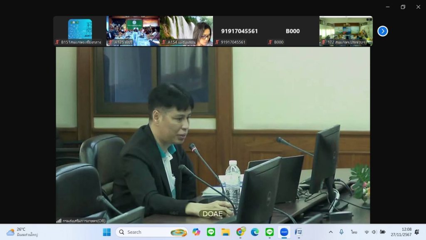The image size is (426, 240).
Task: Expand the hidden system tray icons
Action: click(x=331, y=232)
